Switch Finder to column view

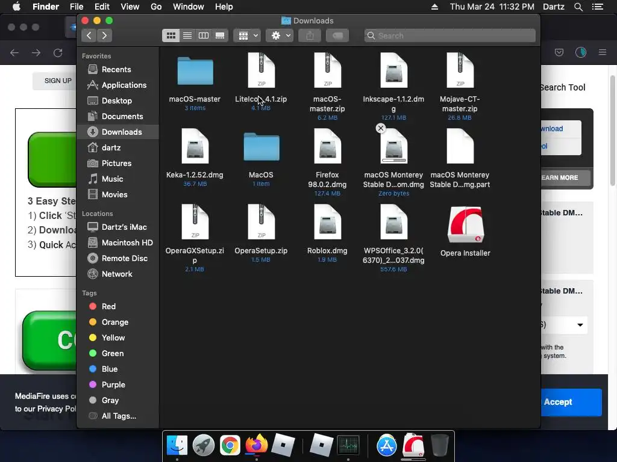(x=204, y=35)
